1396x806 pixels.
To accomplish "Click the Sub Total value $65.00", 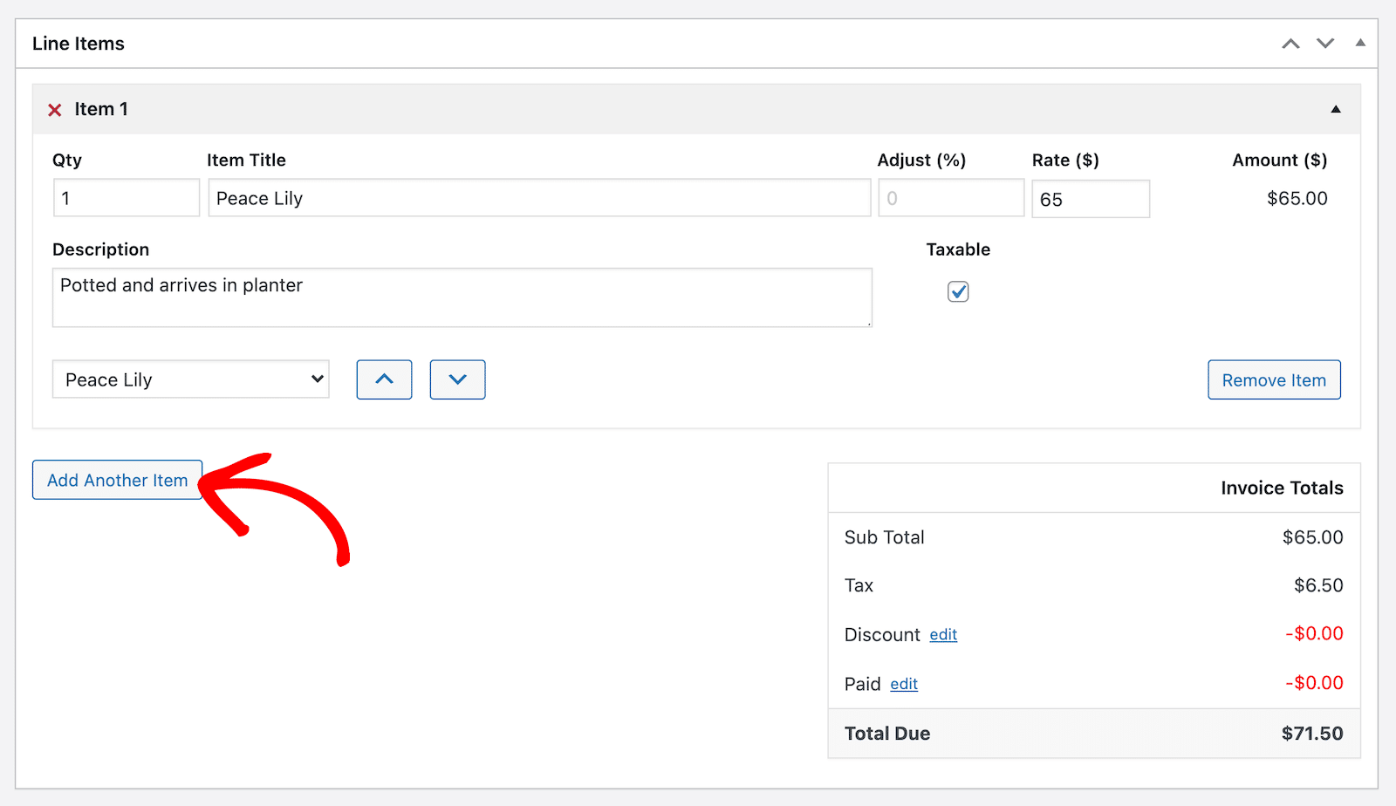I will pos(1312,537).
